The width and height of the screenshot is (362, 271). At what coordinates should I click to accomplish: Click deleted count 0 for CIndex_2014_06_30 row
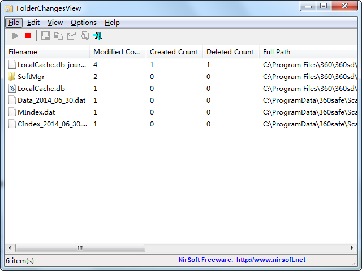click(x=208, y=124)
